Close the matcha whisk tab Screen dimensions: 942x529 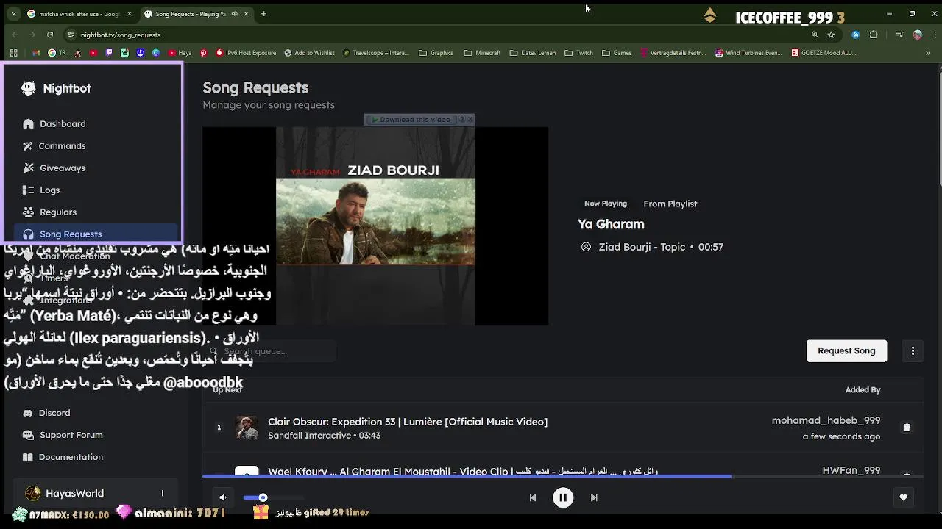click(x=129, y=14)
